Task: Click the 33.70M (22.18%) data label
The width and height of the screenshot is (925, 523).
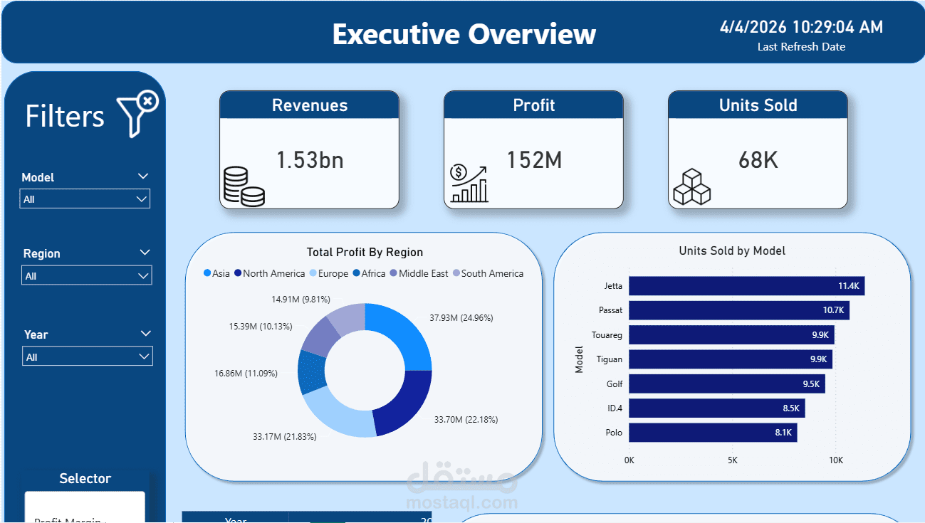Action: 466,420
